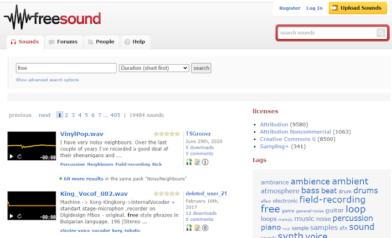This screenshot has width=392, height=238.
Task: Go to results page 7
Action: (99, 115)
